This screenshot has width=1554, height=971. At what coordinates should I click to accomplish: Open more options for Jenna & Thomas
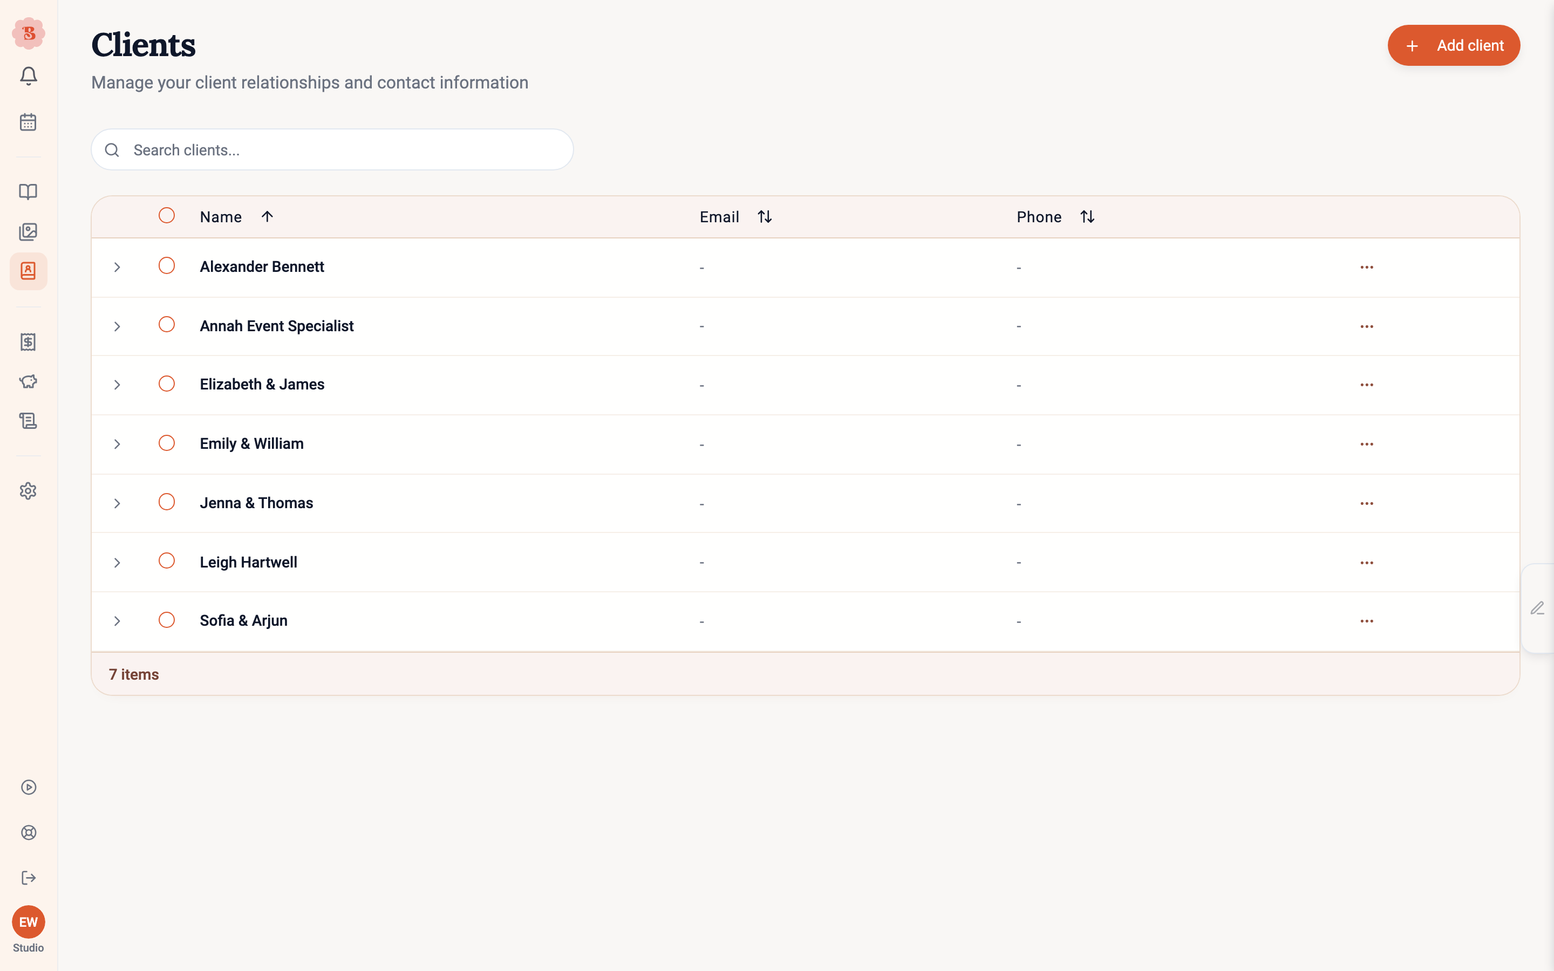(1366, 503)
